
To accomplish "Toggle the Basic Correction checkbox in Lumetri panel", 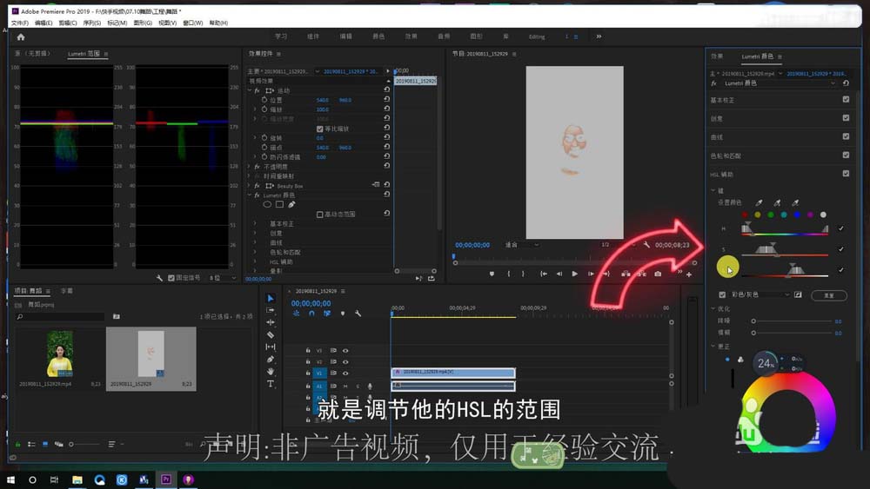I will click(846, 99).
